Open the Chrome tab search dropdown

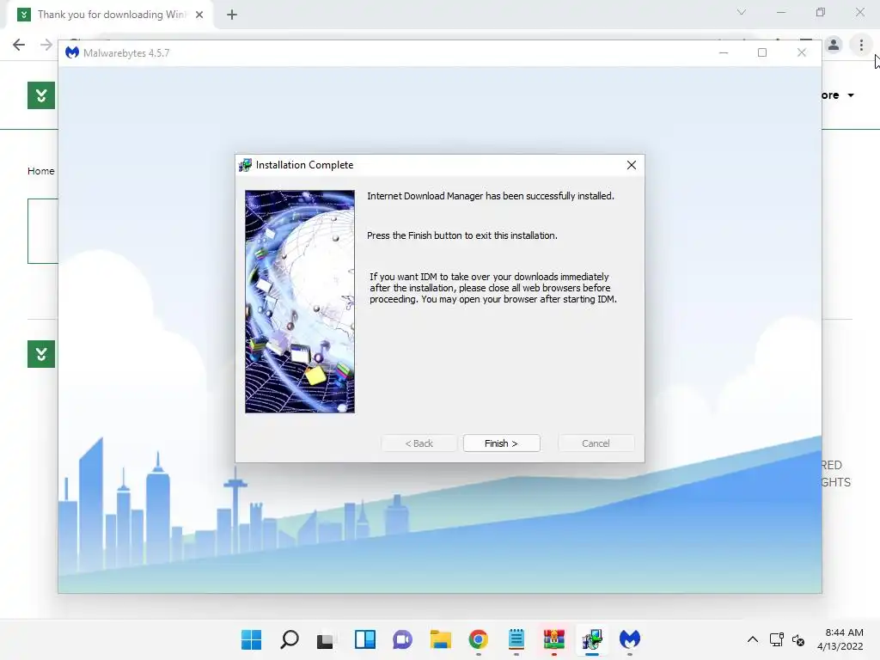coord(742,12)
